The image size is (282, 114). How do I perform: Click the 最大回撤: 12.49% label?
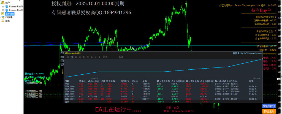[x=34, y=74]
